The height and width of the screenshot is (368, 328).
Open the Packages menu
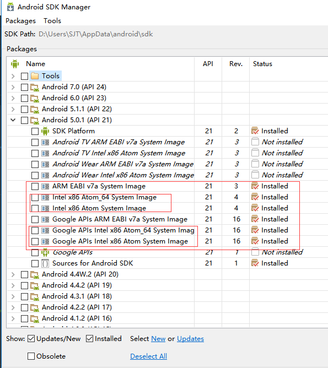20,21
